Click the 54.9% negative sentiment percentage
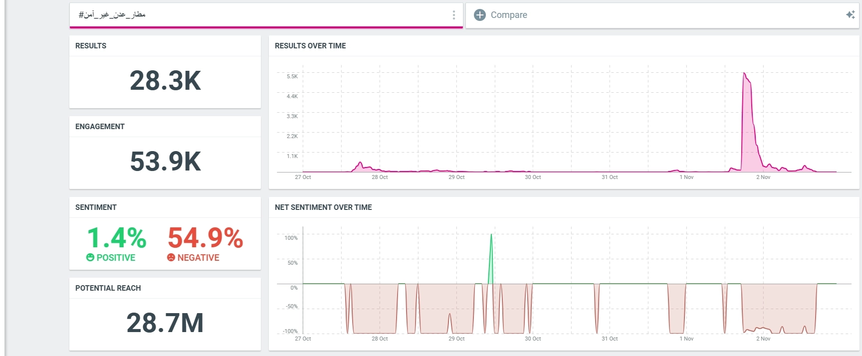Image resolution: width=862 pixels, height=356 pixels. pos(205,238)
